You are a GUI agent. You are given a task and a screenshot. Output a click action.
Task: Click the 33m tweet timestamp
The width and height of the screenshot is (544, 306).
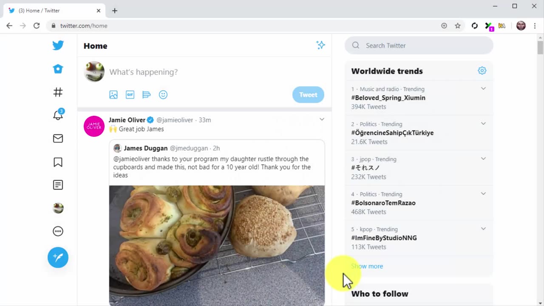point(205,120)
